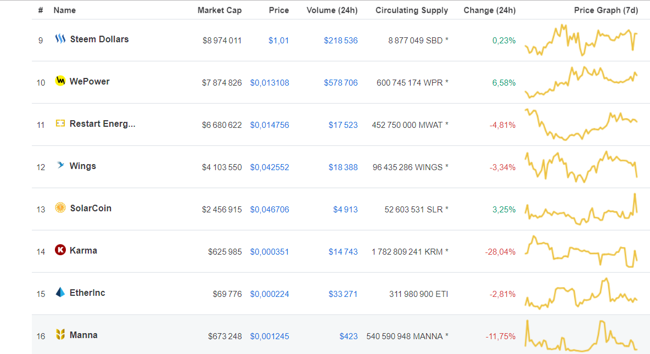Click Wings price $0,042552
650x354 pixels.
point(270,167)
